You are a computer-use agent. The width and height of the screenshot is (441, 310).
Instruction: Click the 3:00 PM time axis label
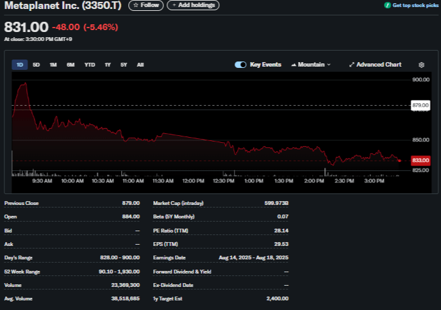click(x=374, y=181)
